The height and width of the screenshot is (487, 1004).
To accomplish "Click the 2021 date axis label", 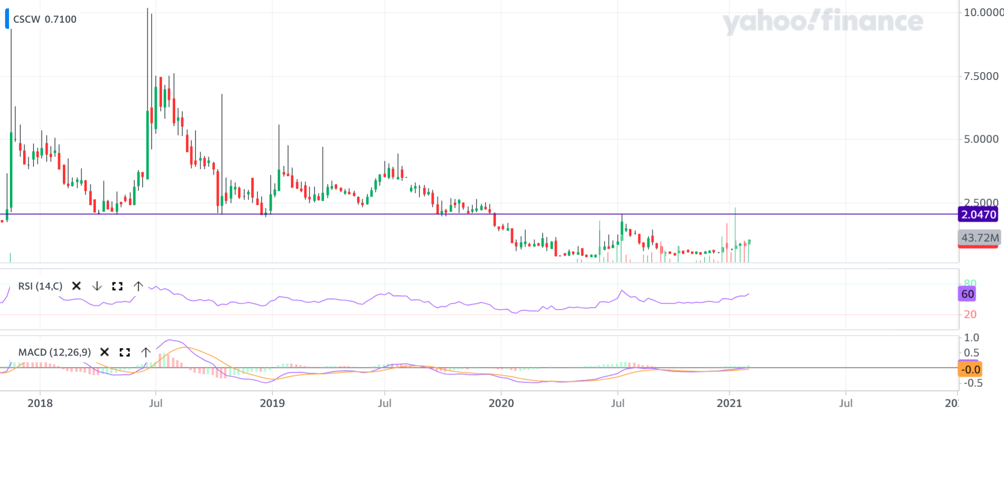I will pyautogui.click(x=729, y=403).
